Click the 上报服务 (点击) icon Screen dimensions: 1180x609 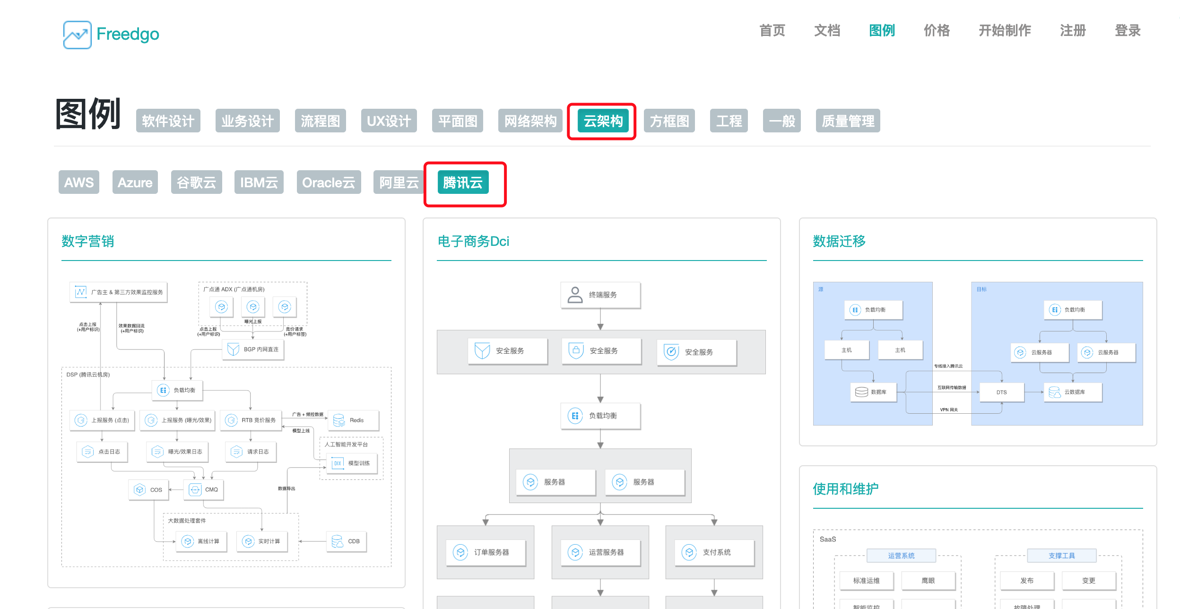point(81,420)
